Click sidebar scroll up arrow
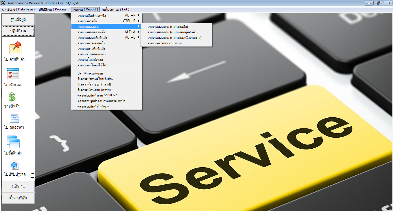 tap(32, 173)
